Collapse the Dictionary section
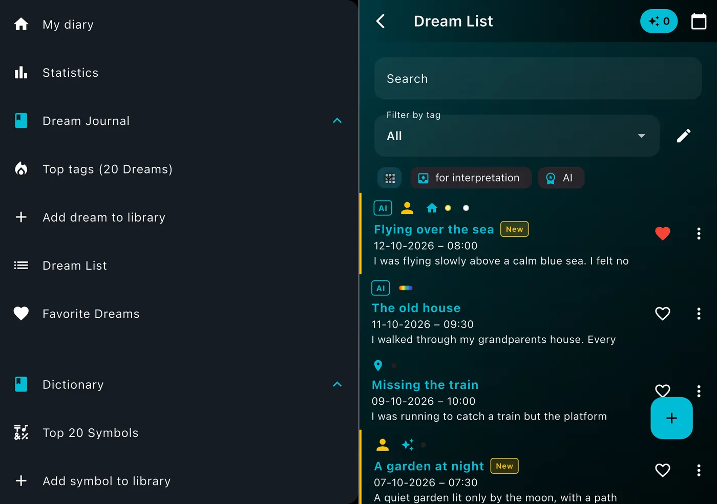Viewport: 717px width, 504px height. (337, 384)
